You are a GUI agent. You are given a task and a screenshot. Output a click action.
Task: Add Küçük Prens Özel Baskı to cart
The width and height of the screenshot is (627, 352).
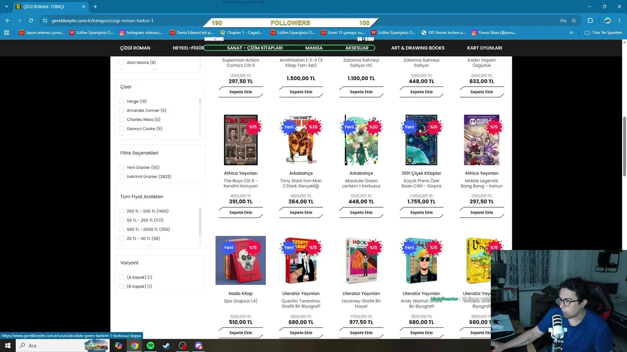tap(421, 213)
